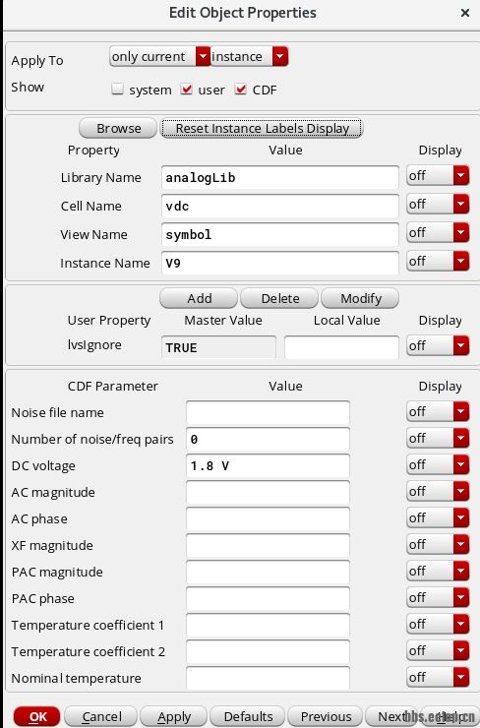Click the DC voltage value field
The image size is (480, 728).
(268, 465)
